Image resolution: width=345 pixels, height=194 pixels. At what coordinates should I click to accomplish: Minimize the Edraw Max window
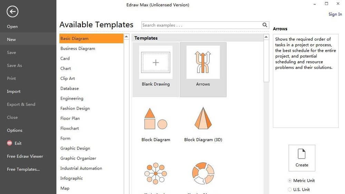pyautogui.click(x=315, y=4)
